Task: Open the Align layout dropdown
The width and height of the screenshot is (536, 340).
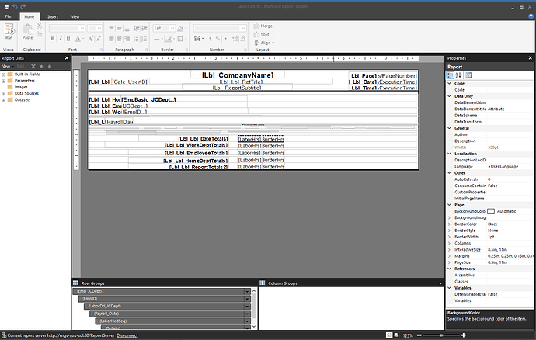Action: 264,43
